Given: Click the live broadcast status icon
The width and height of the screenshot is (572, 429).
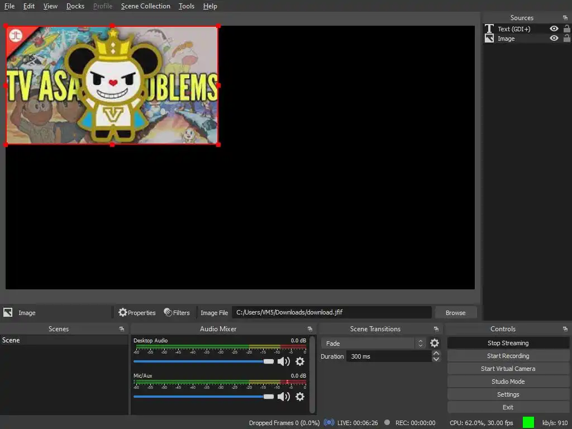Looking at the screenshot, I should pos(328,422).
